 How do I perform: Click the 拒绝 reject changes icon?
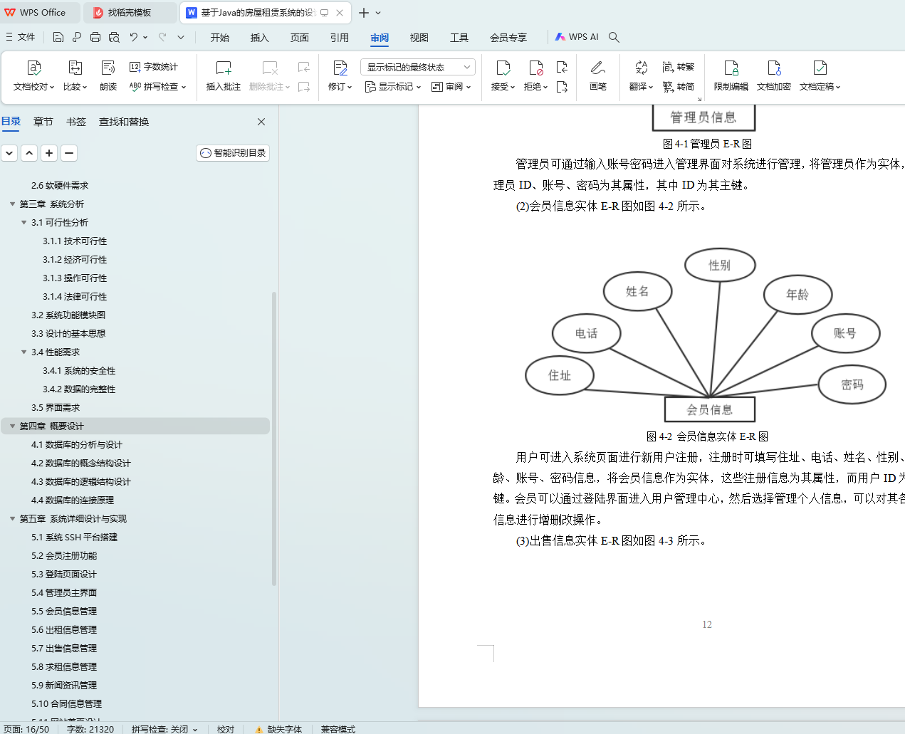(536, 68)
